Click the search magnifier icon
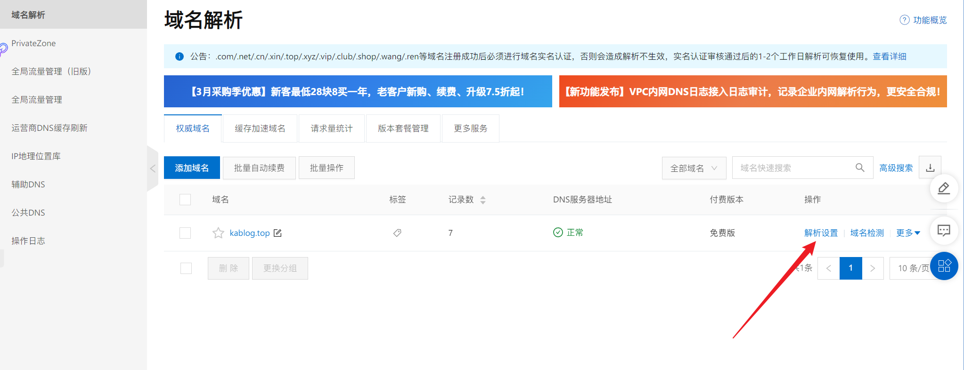Screen dimensions: 964x370 (859, 168)
